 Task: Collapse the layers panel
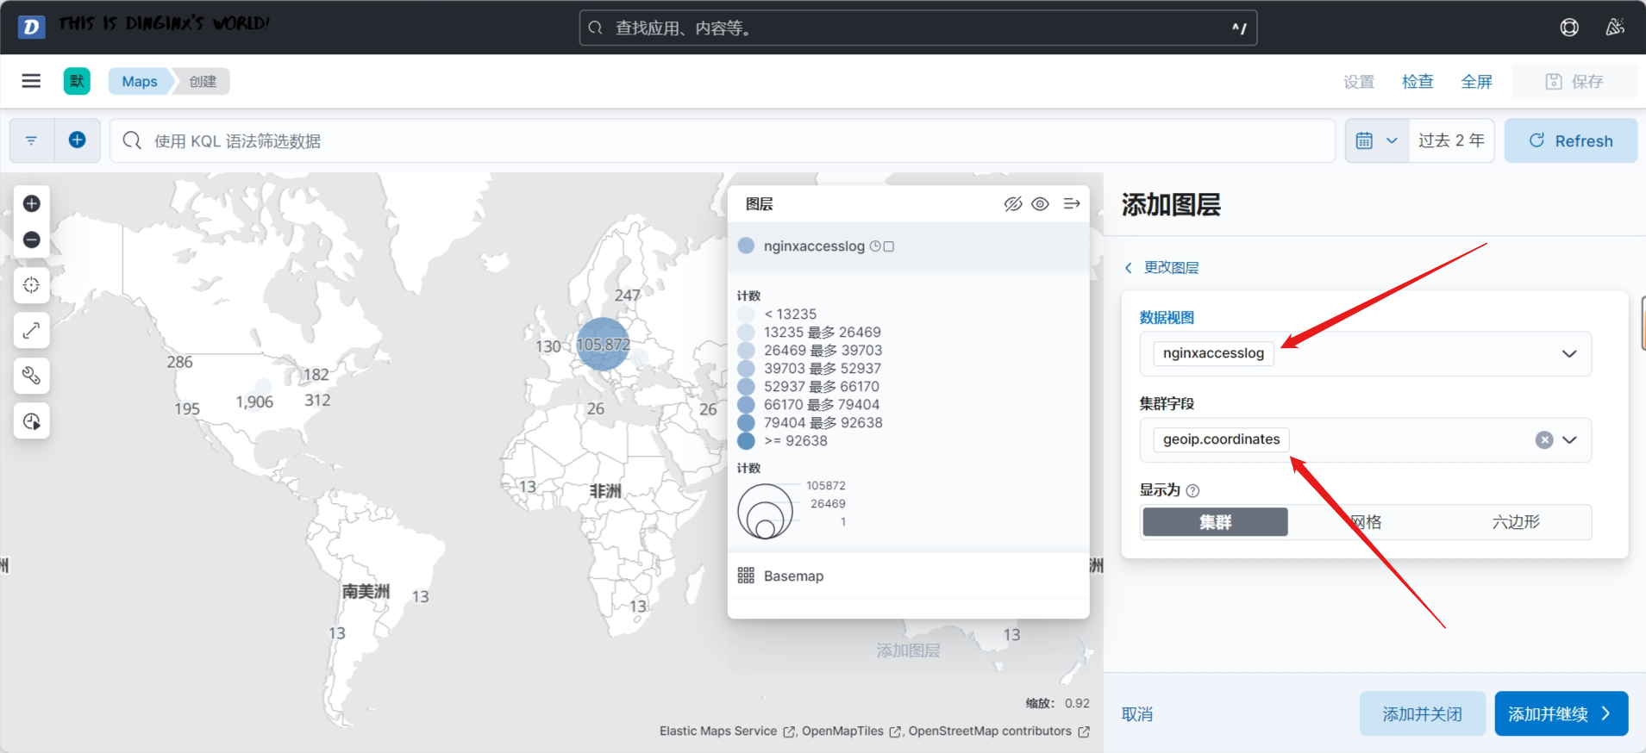[x=1072, y=204]
